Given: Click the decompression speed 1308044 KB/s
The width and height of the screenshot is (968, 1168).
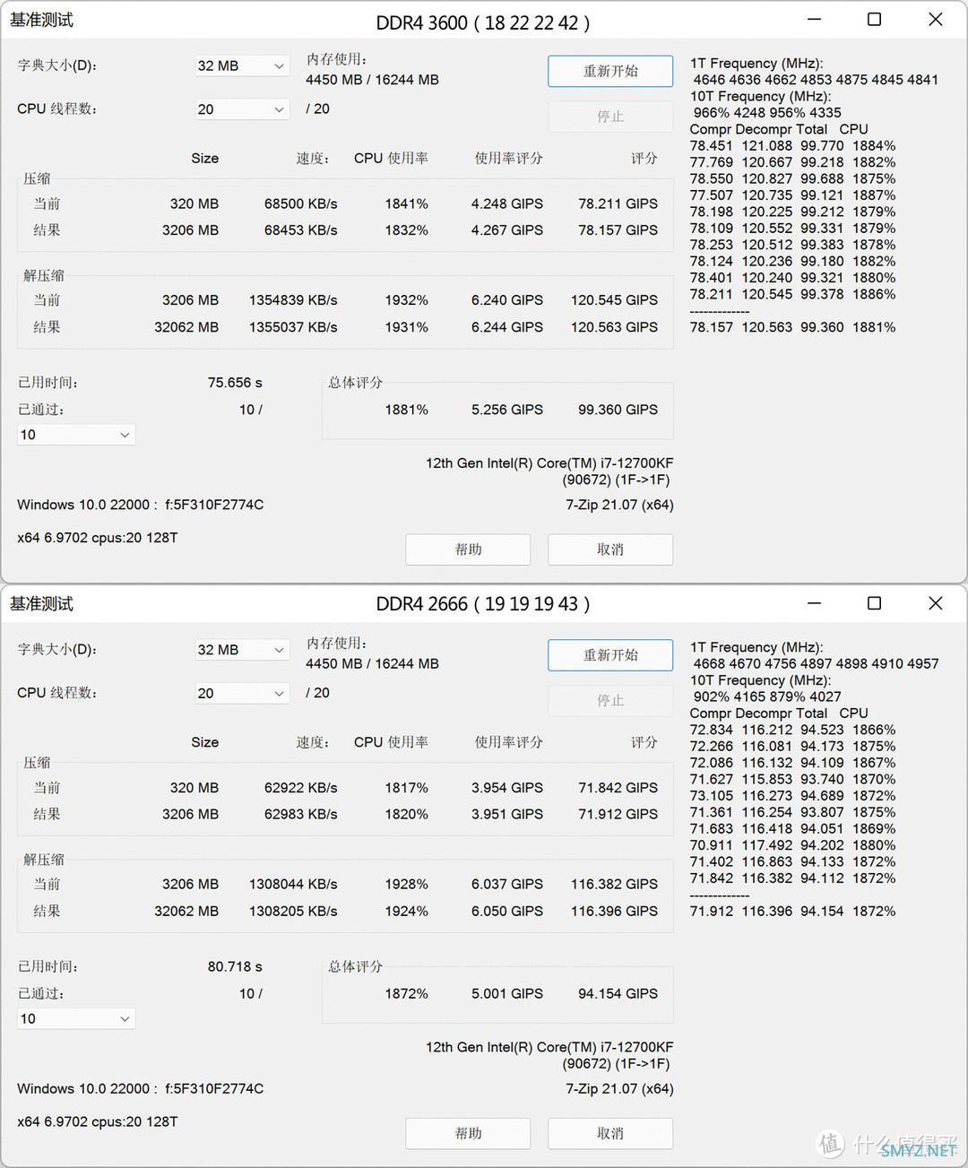Looking at the screenshot, I should [x=293, y=885].
